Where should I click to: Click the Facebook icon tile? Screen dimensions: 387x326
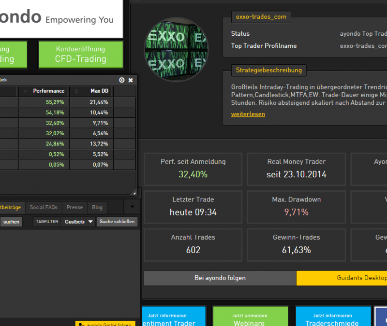(x=381, y=316)
